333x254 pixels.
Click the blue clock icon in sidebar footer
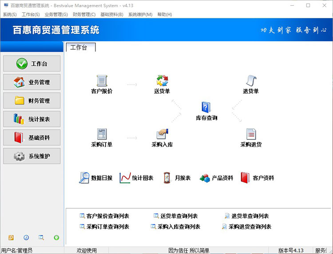tap(26, 238)
